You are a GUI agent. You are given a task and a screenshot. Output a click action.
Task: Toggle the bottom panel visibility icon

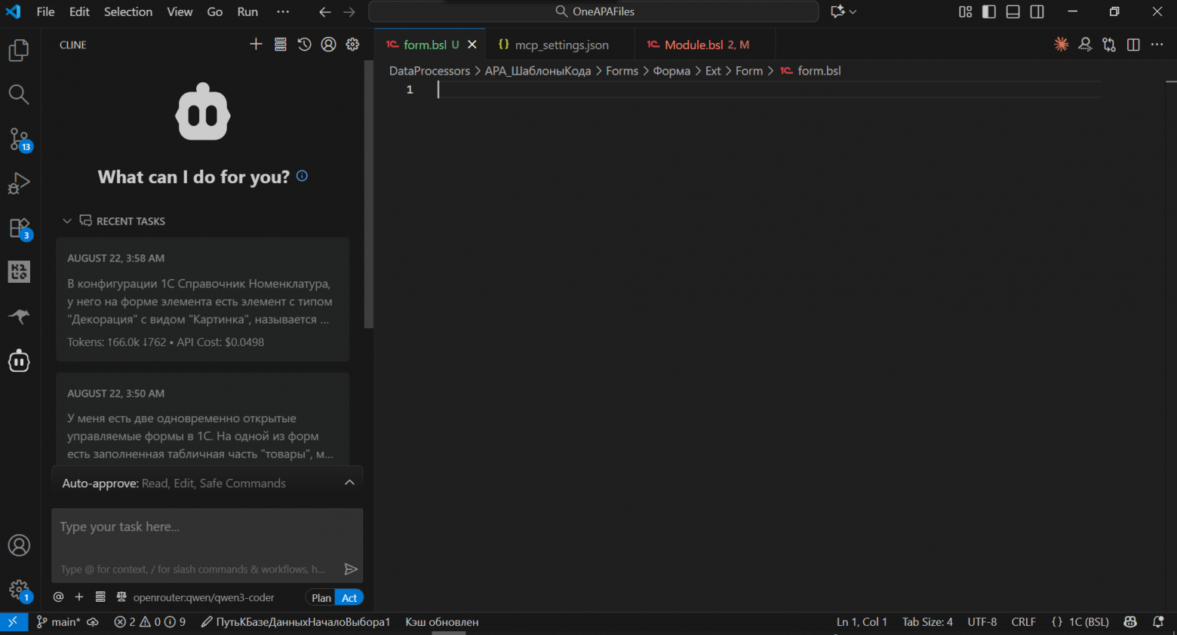pos(1013,11)
